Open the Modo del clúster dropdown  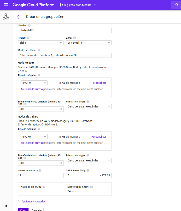click(65, 55)
